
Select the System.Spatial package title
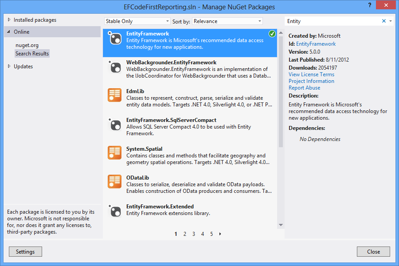coord(144,149)
